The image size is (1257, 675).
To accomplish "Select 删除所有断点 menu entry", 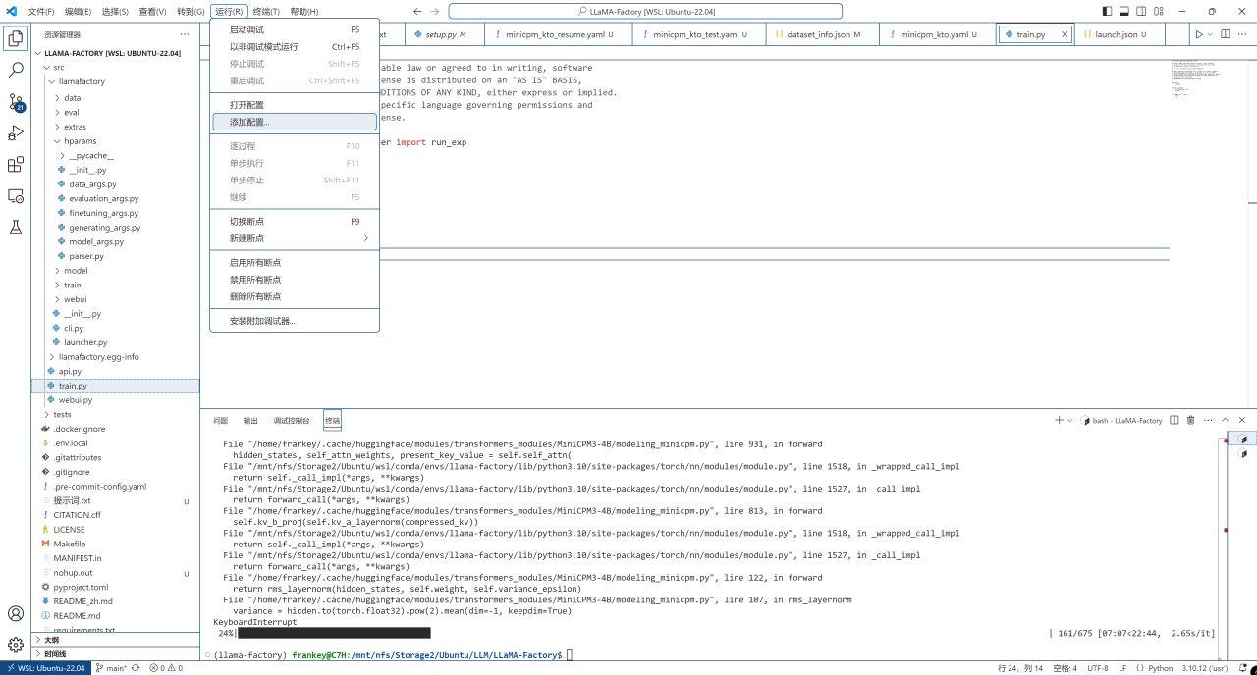I will coord(295,296).
